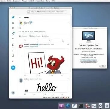Open the Bearbeiten menu
Screen dimensions: 110x109
coord(17,1)
